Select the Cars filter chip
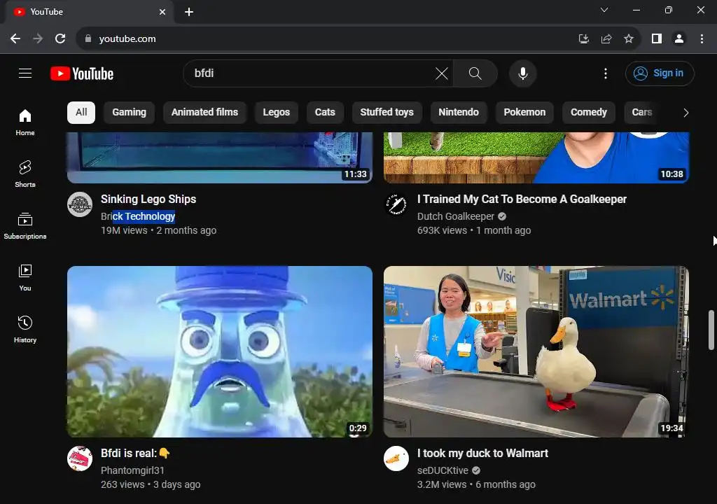The image size is (717, 504). coord(642,113)
